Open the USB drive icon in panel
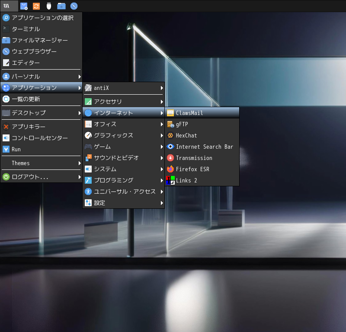Screen dimensions: 346x332 49,6
